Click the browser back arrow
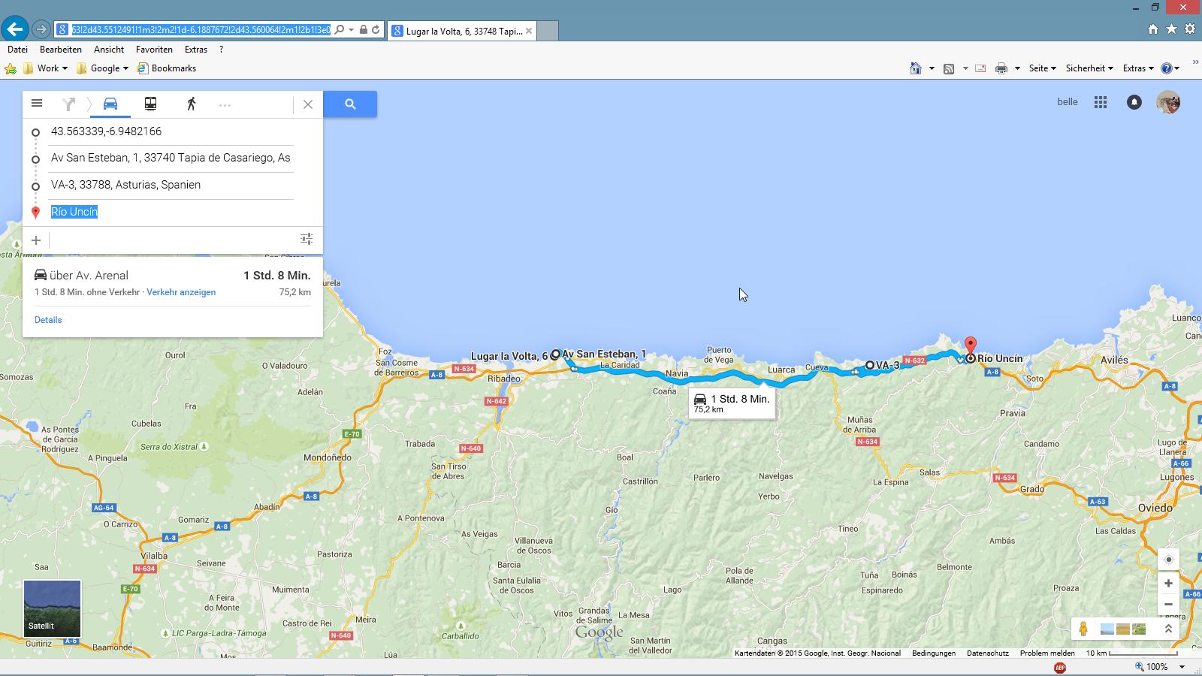1202x676 pixels. 14,29
